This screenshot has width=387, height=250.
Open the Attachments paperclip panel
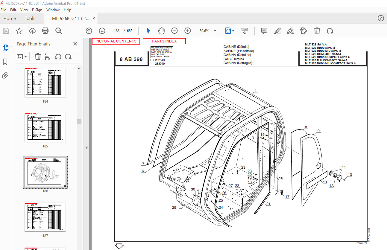tap(5, 75)
